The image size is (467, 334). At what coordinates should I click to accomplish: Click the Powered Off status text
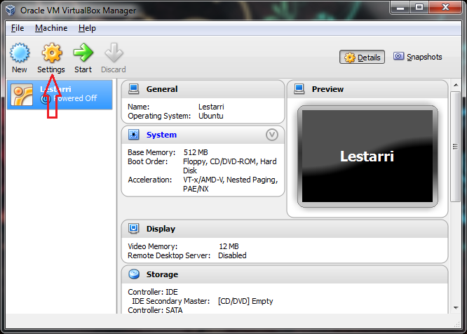click(x=75, y=98)
